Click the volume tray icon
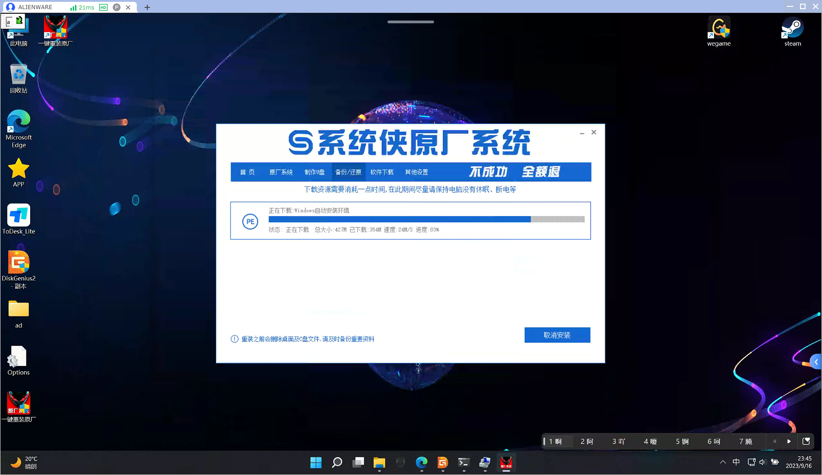Viewport: 822px width, 475px height. [763, 462]
